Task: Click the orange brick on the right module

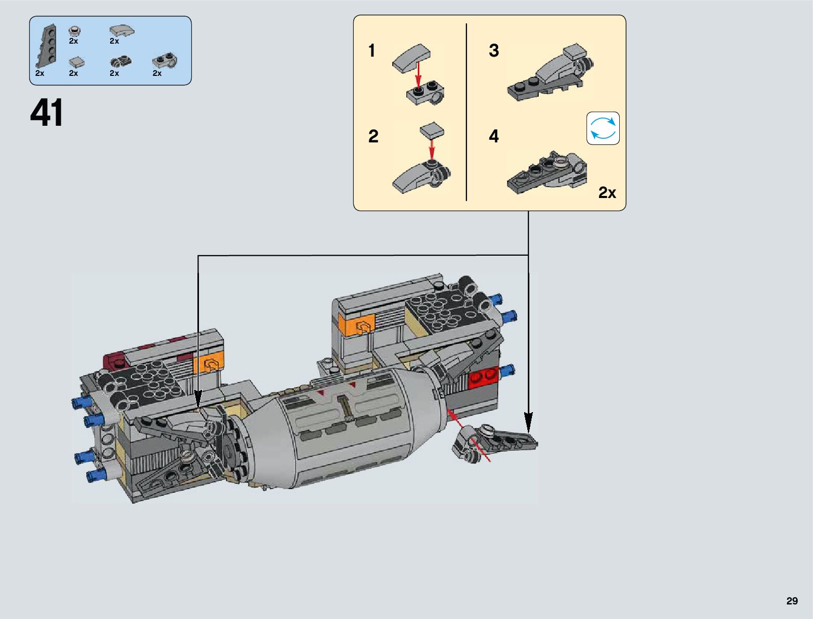Action: (x=356, y=325)
